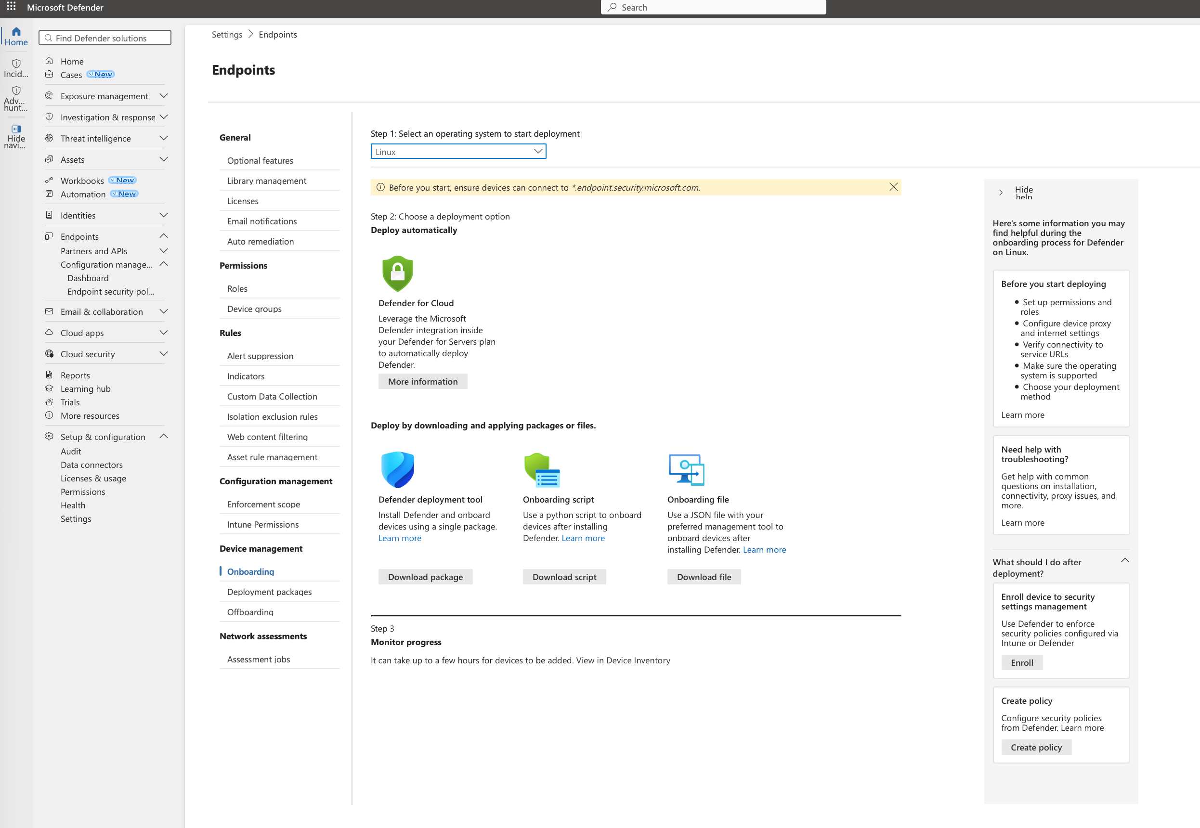The width and height of the screenshot is (1200, 828).
Task: Click the More resources info icon
Action: [49, 415]
